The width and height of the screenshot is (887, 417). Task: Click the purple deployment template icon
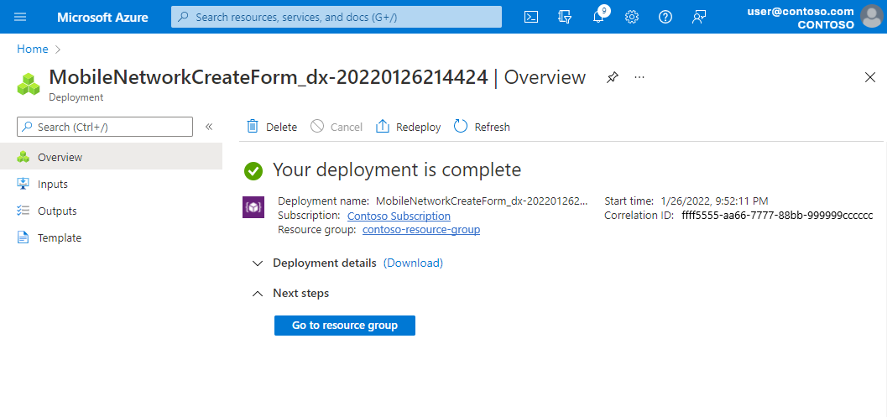[x=253, y=207]
